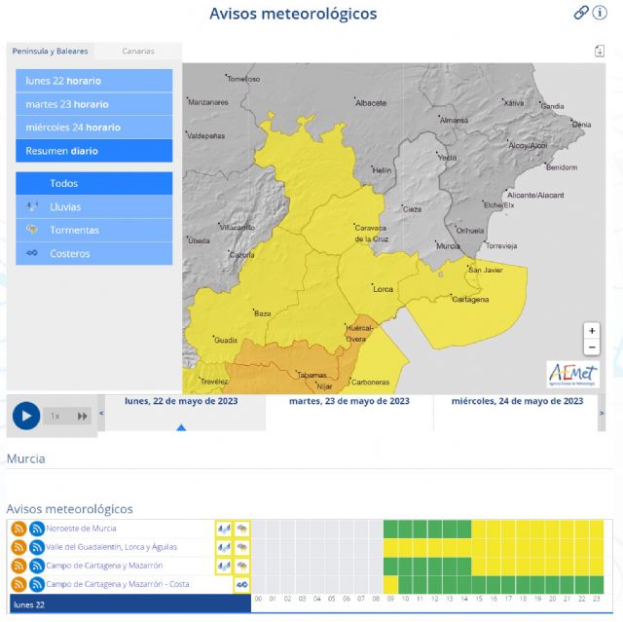This screenshot has height=622, width=623.
Task: Open blue feed icon for Campo de Cartagena y Mazarrón - Costa
Action: point(37,585)
